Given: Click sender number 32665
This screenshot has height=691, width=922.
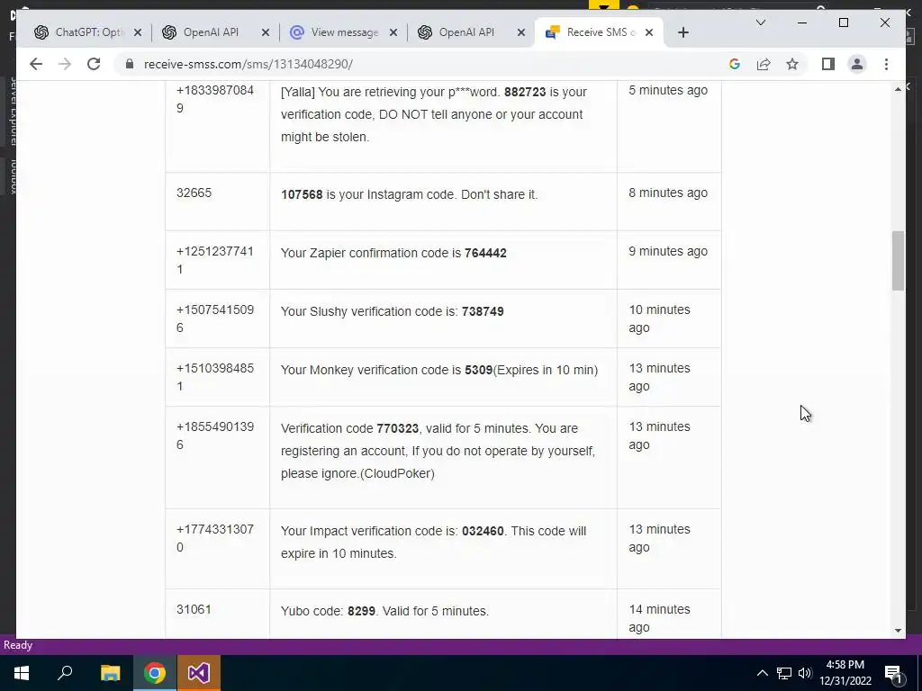Looking at the screenshot, I should coord(194,193).
